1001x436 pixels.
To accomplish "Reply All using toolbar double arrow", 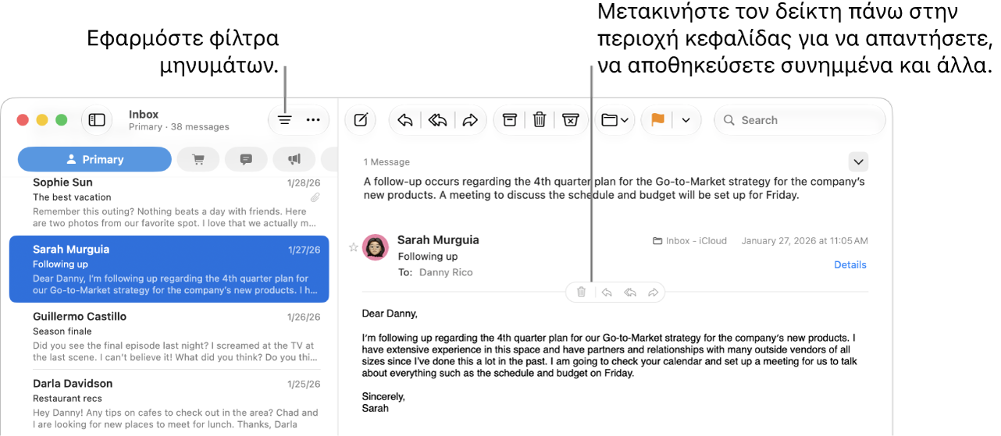I will click(438, 120).
